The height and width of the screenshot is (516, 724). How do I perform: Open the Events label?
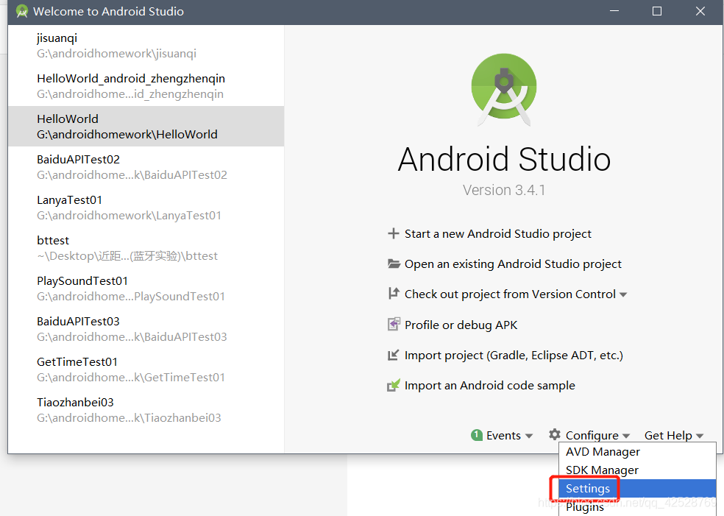point(503,436)
